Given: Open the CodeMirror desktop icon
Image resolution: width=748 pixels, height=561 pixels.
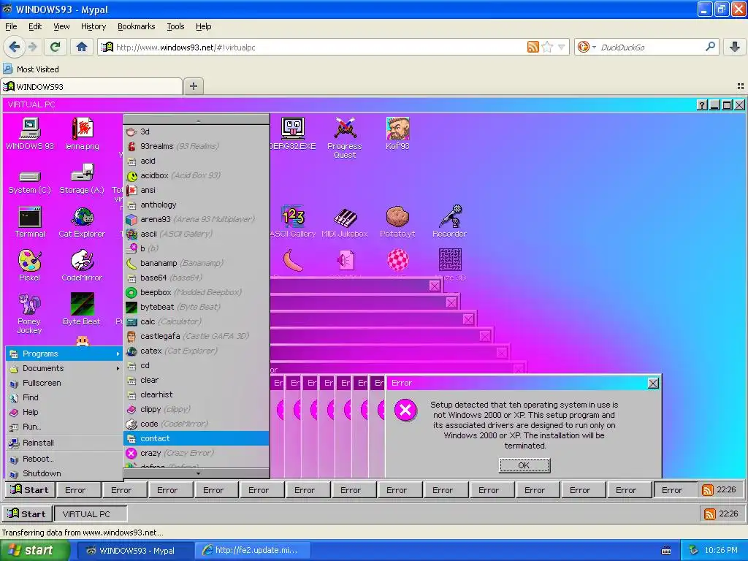Looking at the screenshot, I should click(x=82, y=265).
